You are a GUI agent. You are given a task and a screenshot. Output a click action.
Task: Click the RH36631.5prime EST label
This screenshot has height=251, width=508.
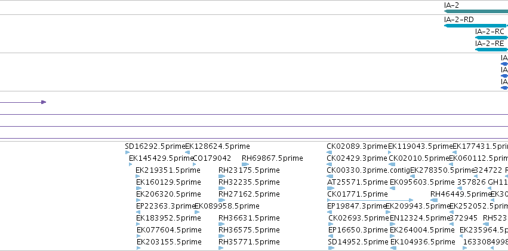coord(249,218)
